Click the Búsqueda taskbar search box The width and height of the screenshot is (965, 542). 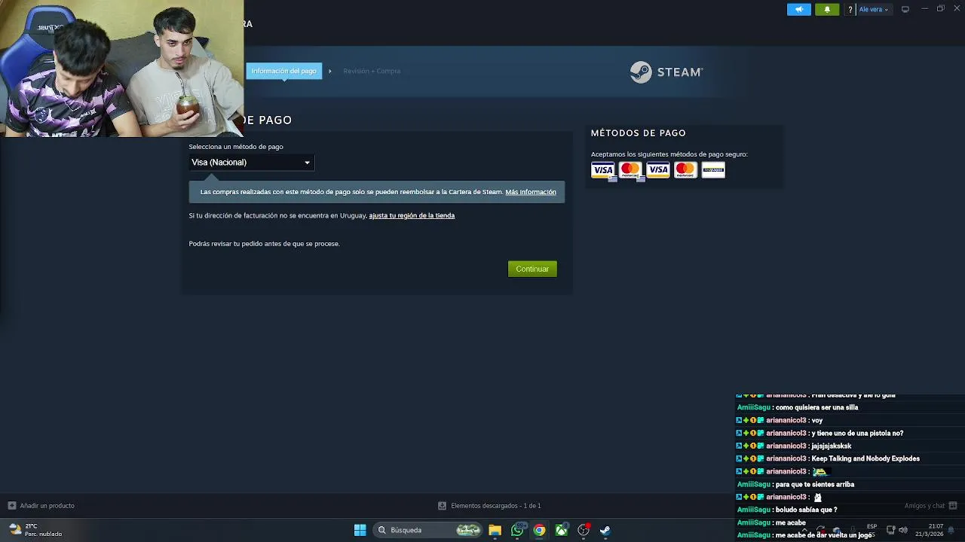(428, 530)
